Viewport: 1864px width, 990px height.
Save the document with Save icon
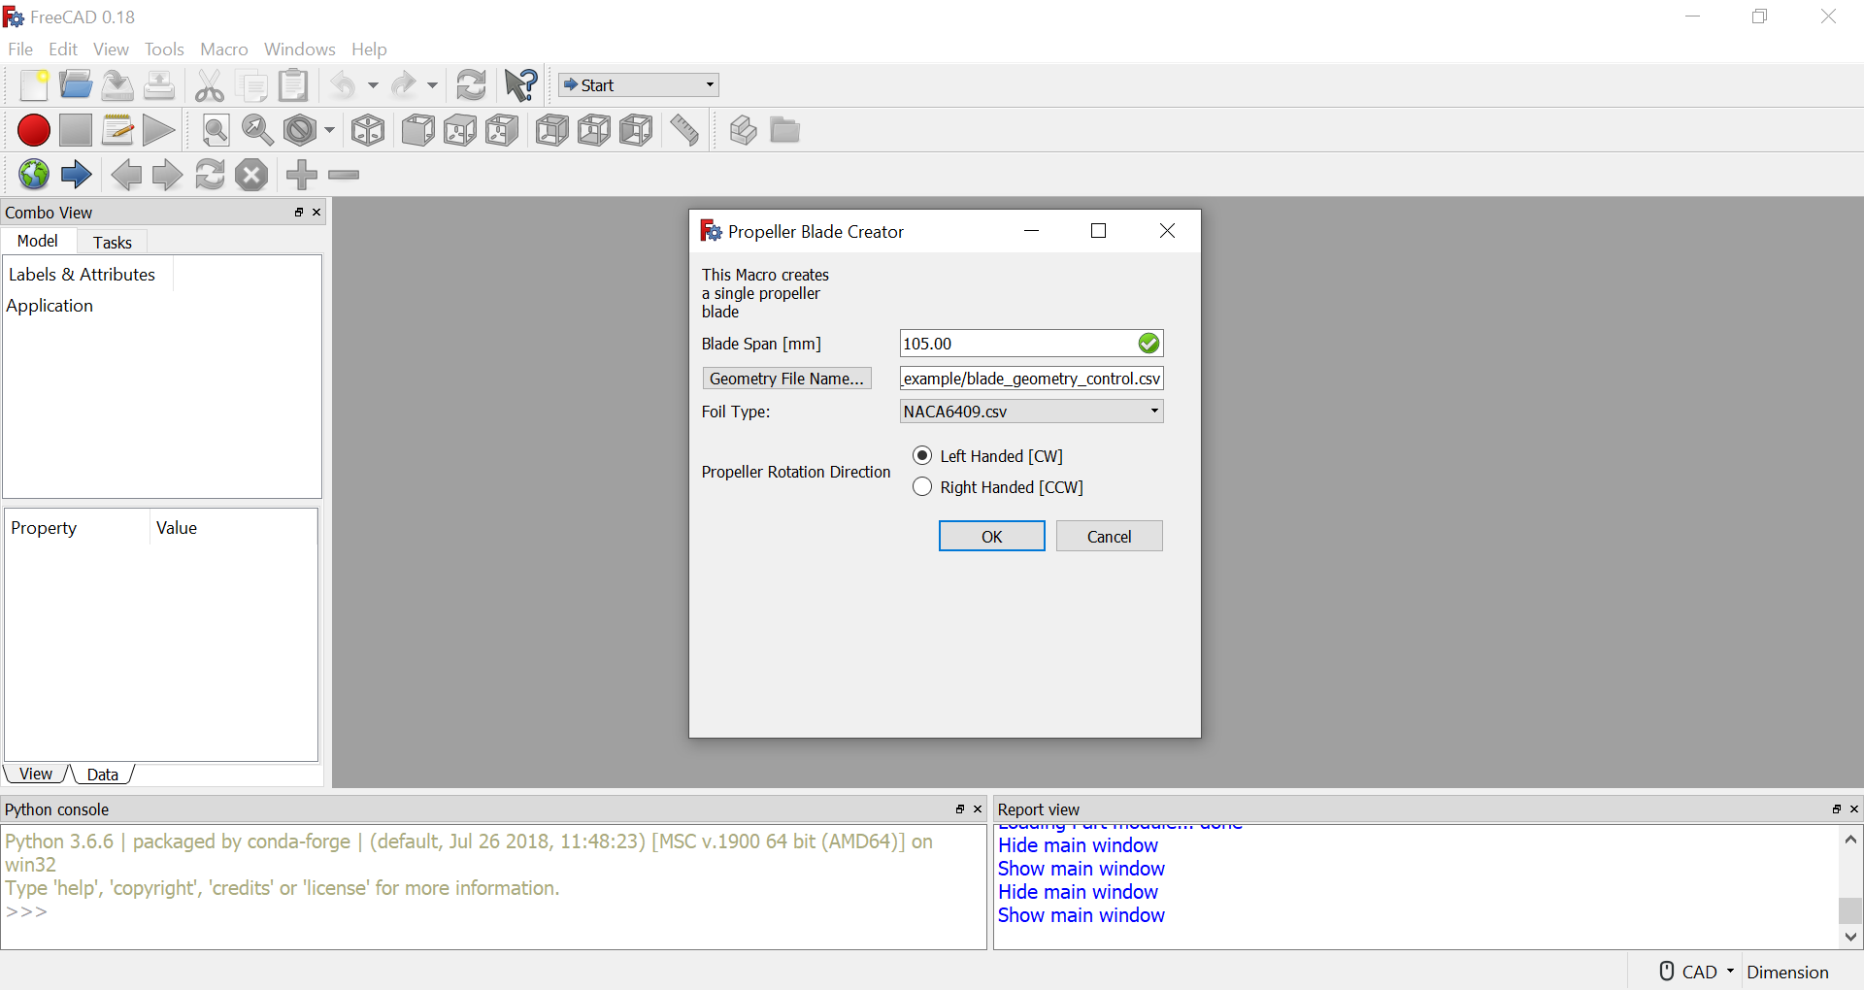click(x=117, y=85)
